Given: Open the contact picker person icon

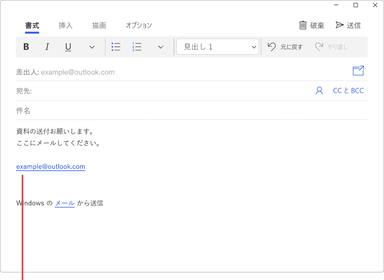Looking at the screenshot, I should tap(319, 91).
